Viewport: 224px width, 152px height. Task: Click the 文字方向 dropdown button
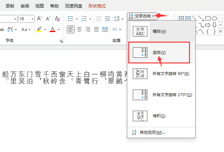[x=142, y=16]
